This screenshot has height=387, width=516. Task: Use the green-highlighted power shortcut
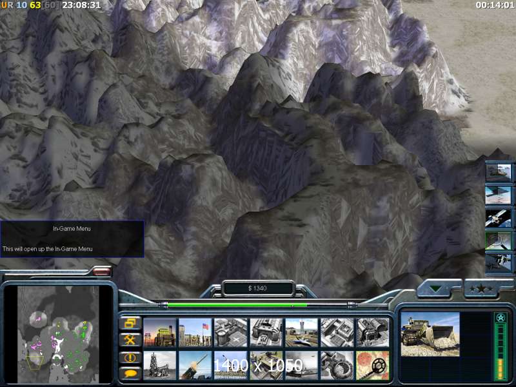[499, 241]
